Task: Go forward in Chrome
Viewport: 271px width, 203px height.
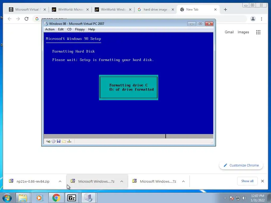Action: [18, 19]
